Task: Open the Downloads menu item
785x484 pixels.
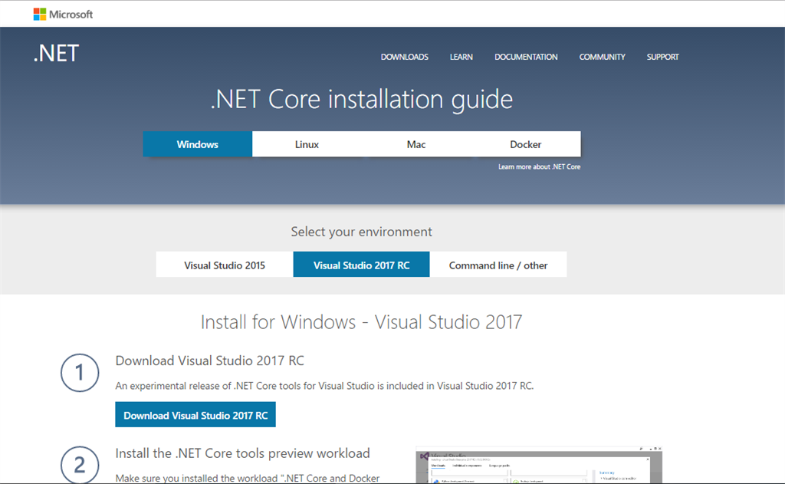Action: (x=404, y=57)
